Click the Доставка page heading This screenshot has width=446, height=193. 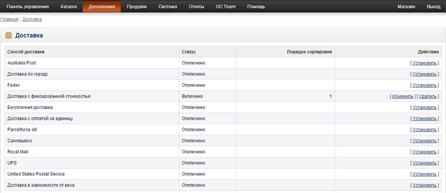[29, 35]
